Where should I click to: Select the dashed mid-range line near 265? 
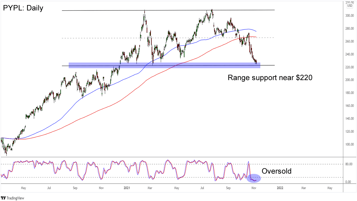(168, 38)
